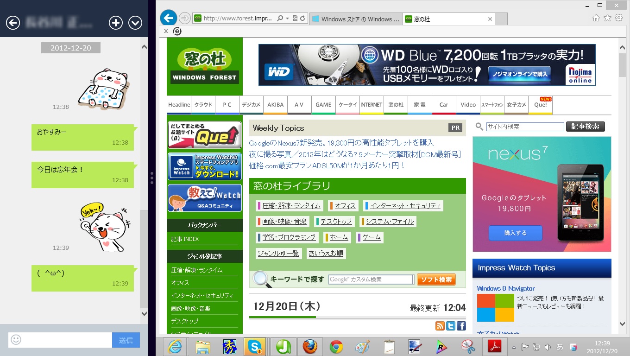Open the あいうえお順 library listing
This screenshot has height=356, width=630.
pos(326,254)
